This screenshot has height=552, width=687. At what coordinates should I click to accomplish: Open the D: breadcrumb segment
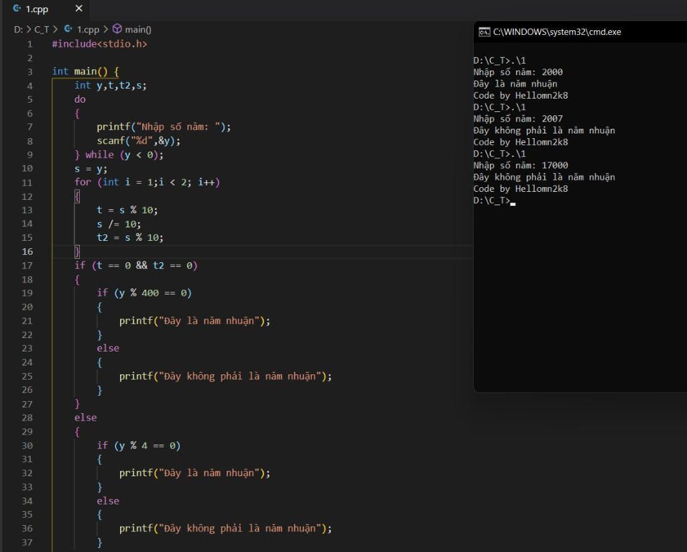(18, 30)
